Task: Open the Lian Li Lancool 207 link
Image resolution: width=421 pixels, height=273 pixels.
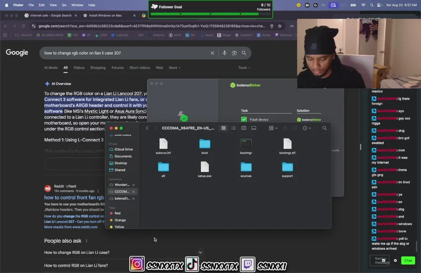Action: pyautogui.click(x=123, y=94)
